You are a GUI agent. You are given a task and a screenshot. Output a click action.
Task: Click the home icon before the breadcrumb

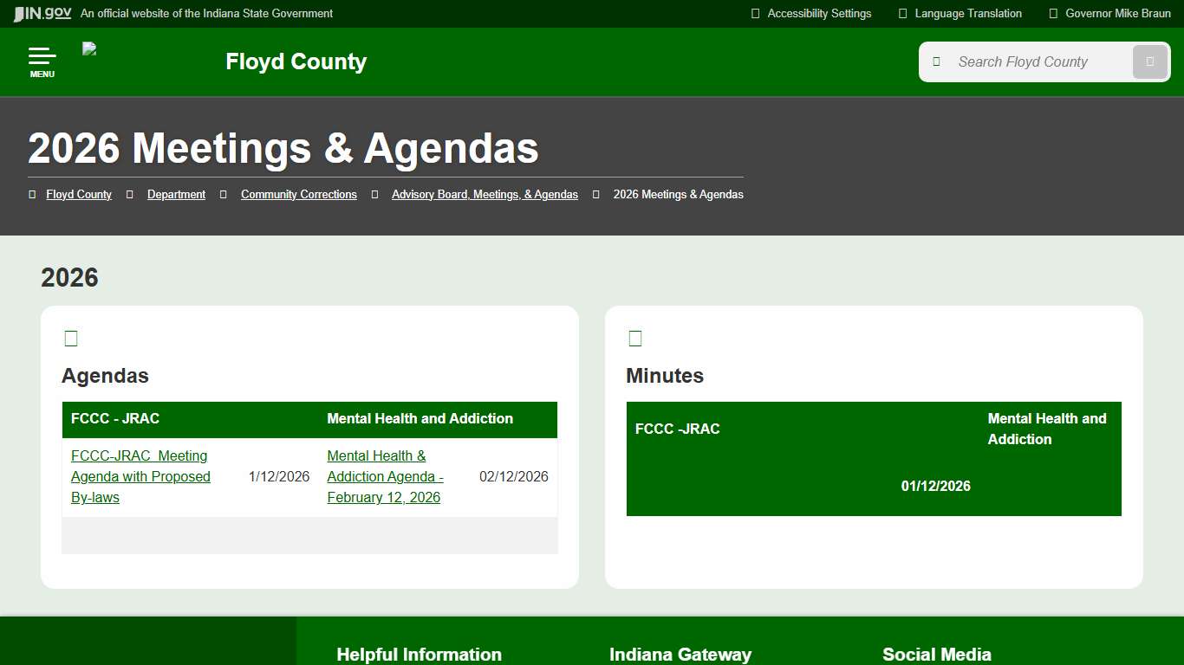pyautogui.click(x=32, y=194)
